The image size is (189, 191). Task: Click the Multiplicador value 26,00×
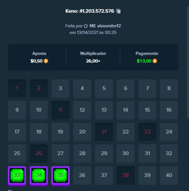pos(93,61)
